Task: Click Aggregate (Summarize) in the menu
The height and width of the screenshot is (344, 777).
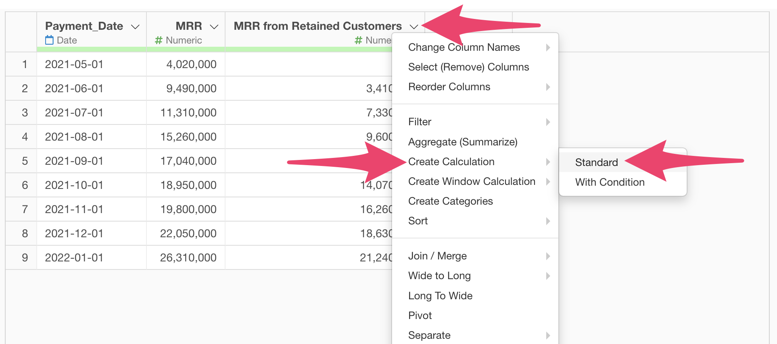Action: click(462, 142)
